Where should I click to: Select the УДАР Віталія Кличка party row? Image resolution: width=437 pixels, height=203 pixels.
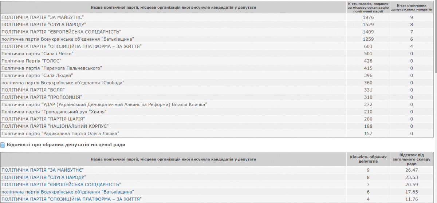point(217,104)
